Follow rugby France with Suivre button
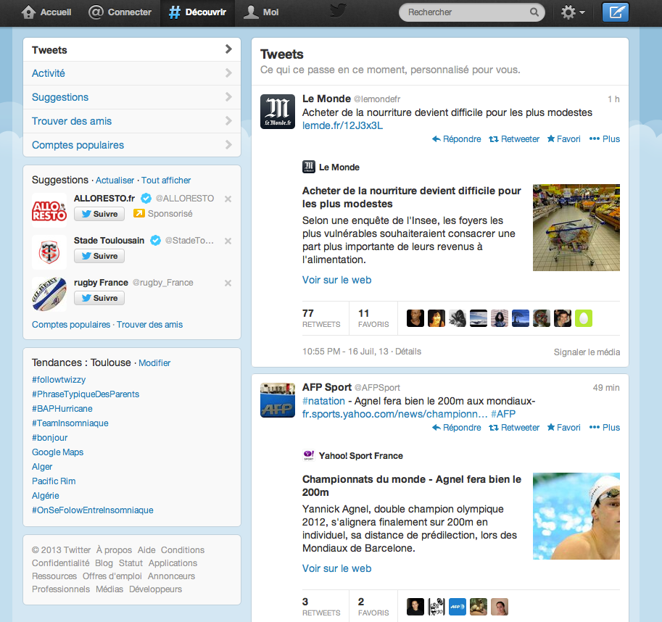 click(99, 299)
